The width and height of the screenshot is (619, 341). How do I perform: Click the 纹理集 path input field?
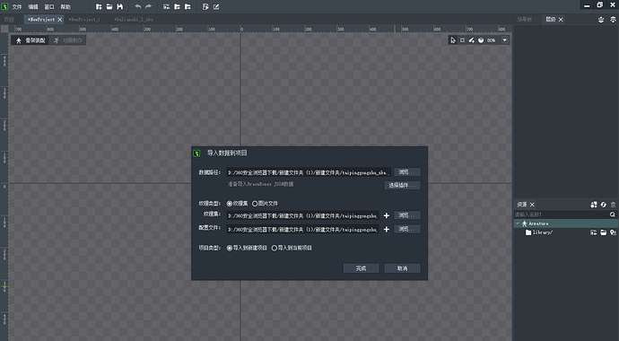[x=302, y=216]
